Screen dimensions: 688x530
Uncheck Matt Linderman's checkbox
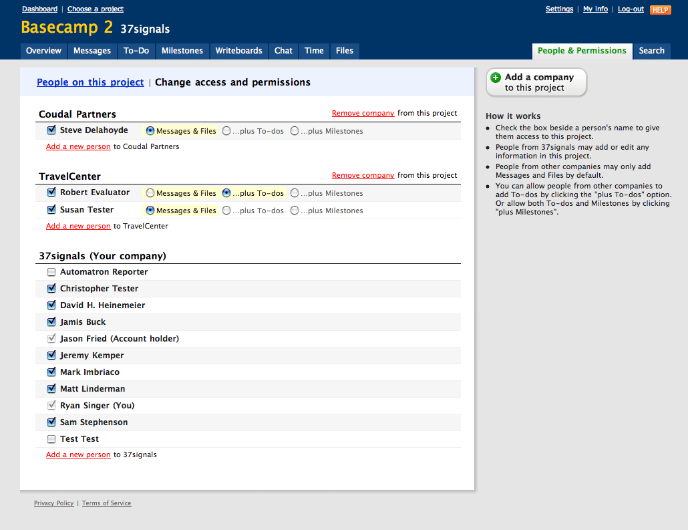coord(51,388)
